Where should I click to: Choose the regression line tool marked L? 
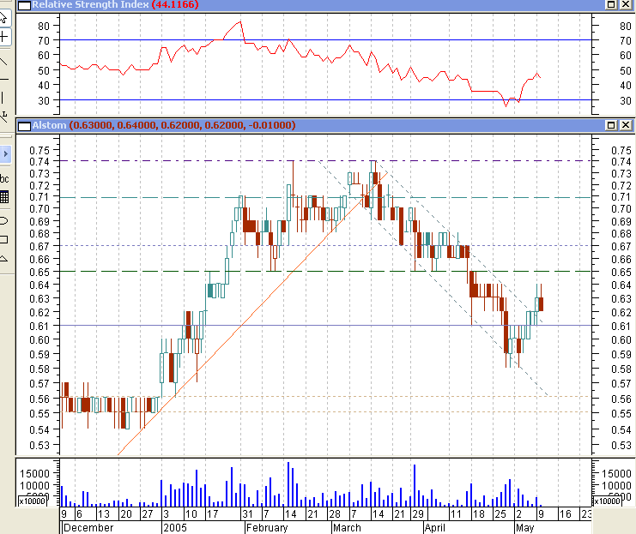click(x=3, y=117)
